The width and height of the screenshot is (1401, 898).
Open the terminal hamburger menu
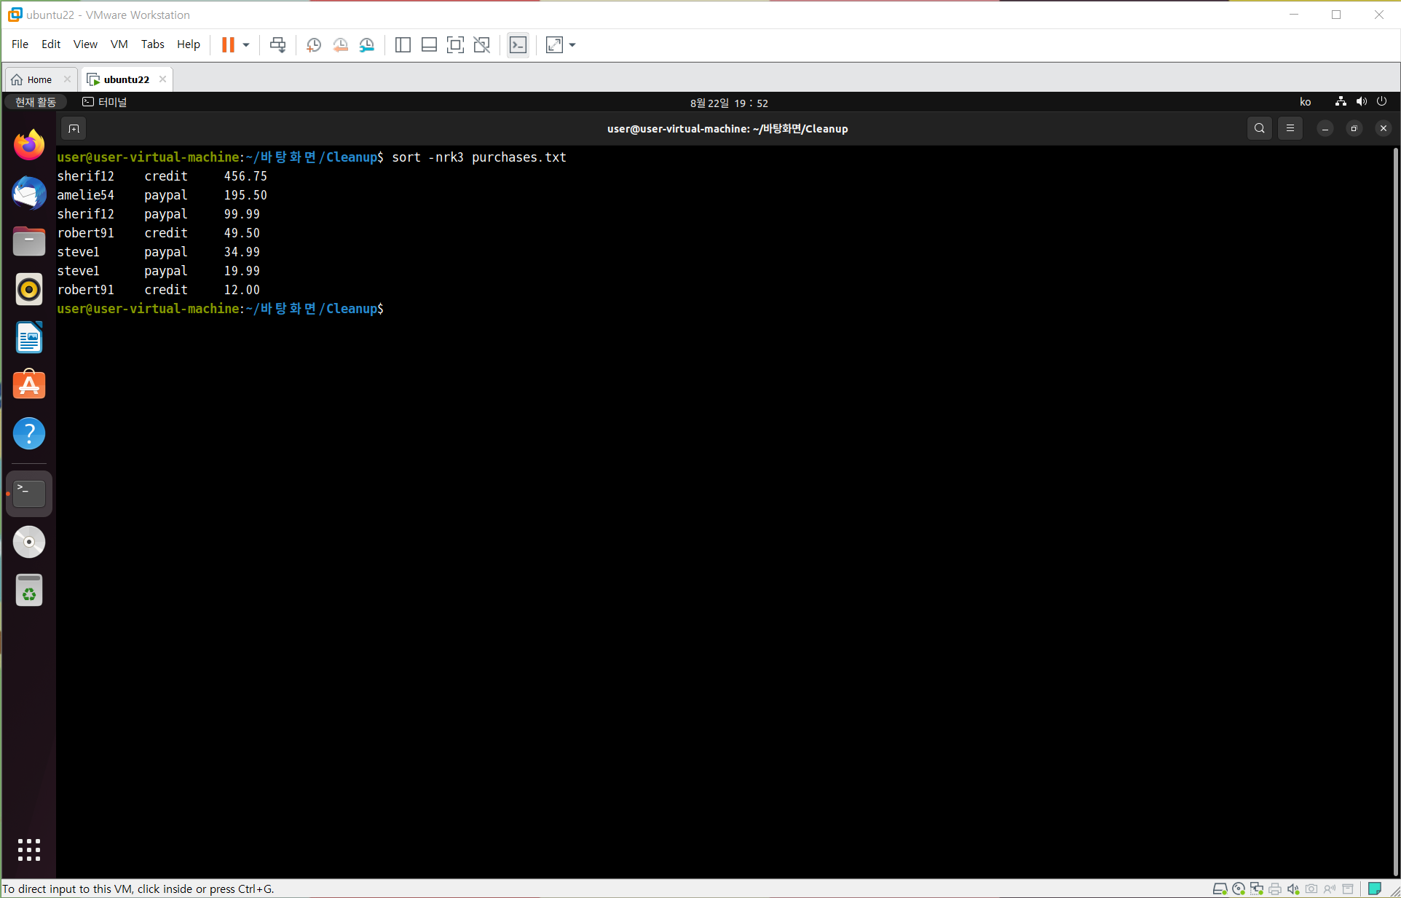click(x=1290, y=129)
